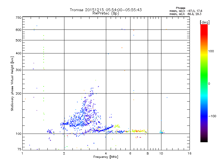Click the colorbar tick label "-100"
The height and width of the screenshot is (167, 223).
pos(212,116)
